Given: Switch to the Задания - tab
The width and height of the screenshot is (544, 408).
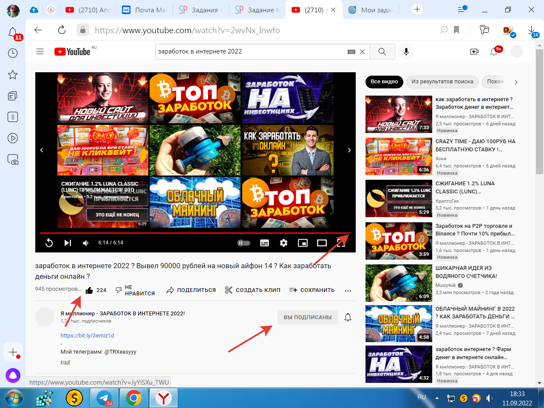Looking at the screenshot, I should (201, 10).
